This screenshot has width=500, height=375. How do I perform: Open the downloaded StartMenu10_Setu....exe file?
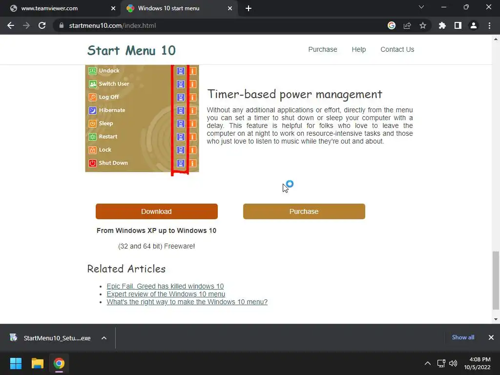point(51,338)
